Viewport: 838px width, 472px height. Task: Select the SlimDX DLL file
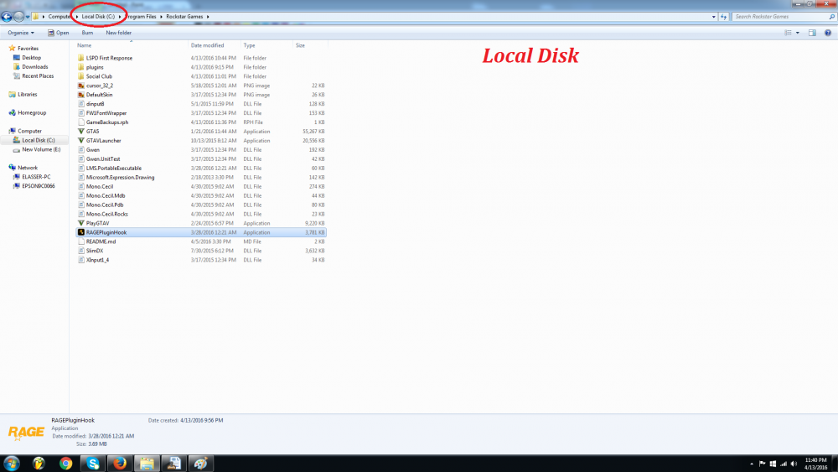point(95,251)
